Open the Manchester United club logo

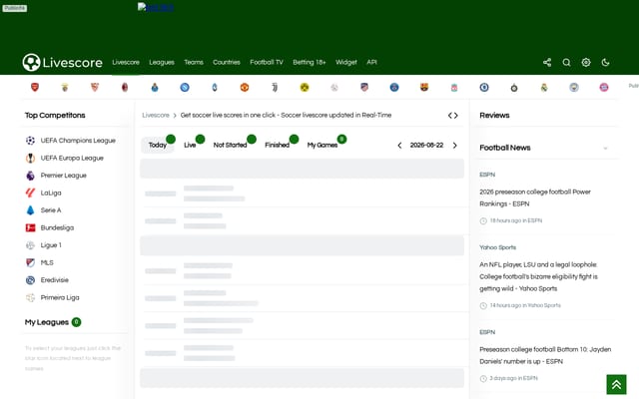point(245,87)
